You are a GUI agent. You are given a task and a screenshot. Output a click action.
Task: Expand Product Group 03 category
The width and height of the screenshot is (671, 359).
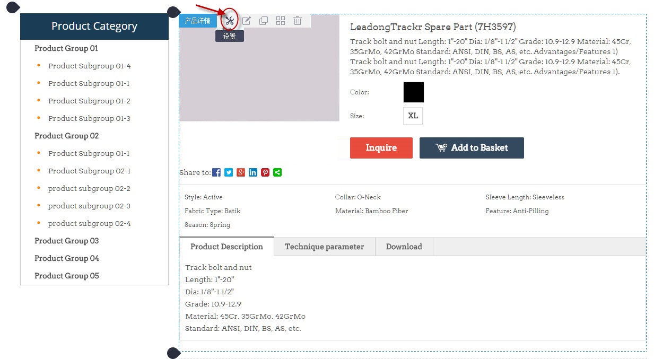67,241
